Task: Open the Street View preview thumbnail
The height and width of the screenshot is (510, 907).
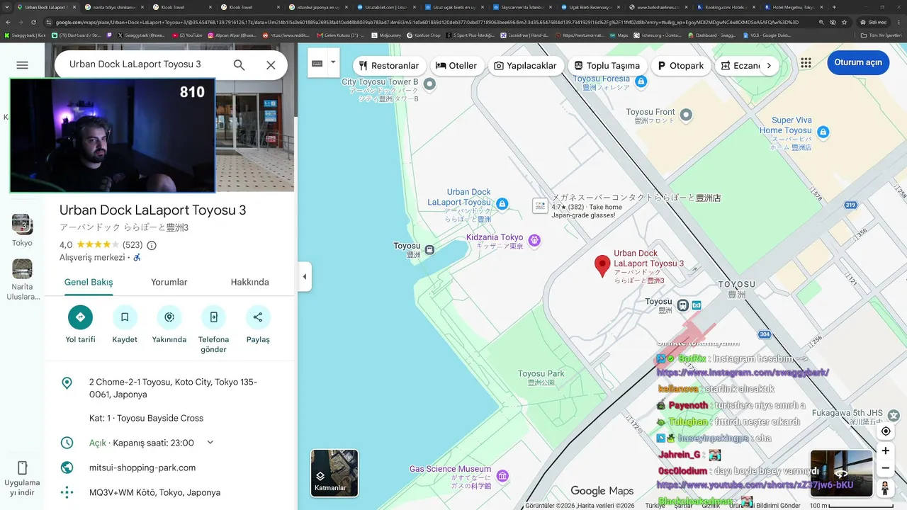Action: click(842, 473)
